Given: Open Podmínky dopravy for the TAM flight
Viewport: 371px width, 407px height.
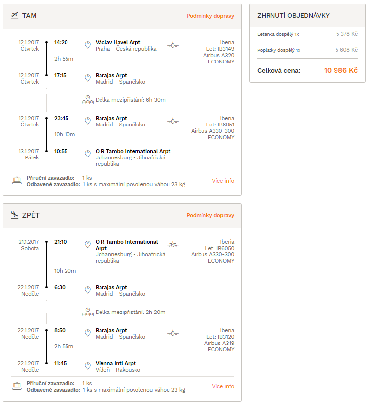Looking at the screenshot, I should (210, 16).
